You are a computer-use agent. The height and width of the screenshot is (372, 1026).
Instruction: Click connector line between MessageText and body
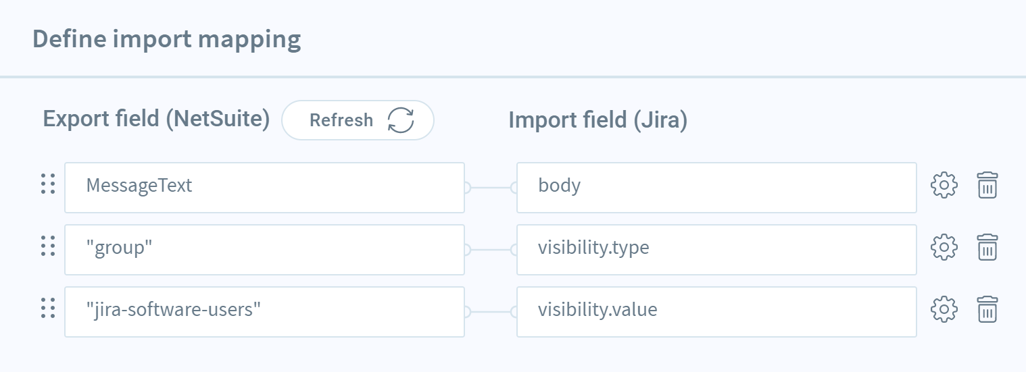point(491,188)
